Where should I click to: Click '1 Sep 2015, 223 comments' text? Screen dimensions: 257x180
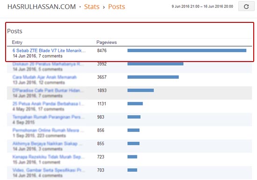pyautogui.click(x=39, y=136)
